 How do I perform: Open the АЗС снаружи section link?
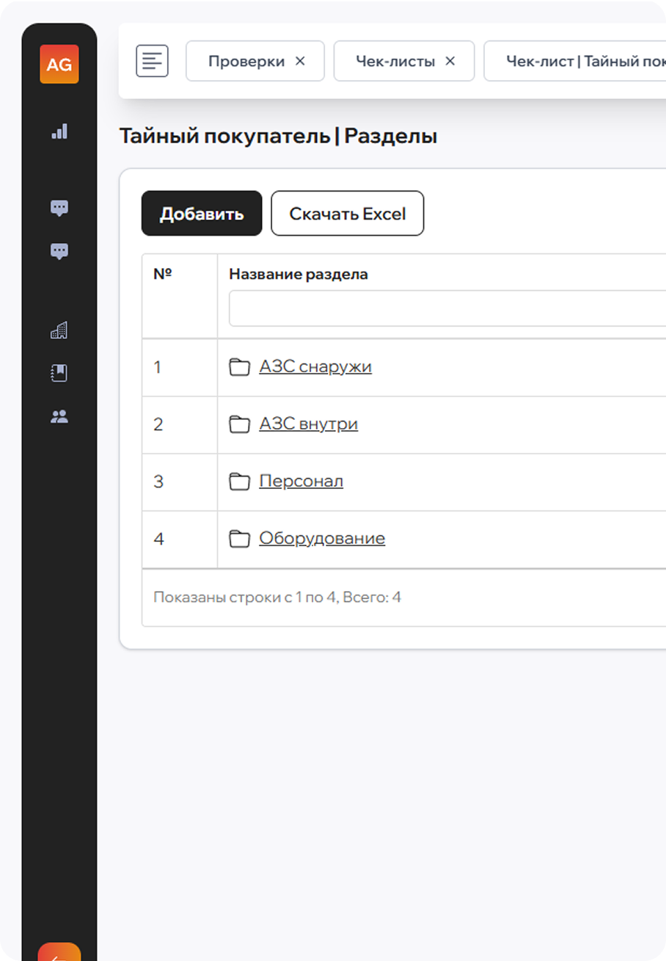(315, 366)
